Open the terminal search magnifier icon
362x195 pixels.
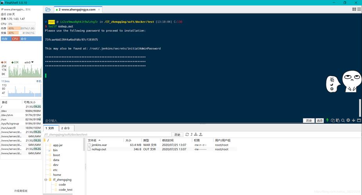point(343,120)
